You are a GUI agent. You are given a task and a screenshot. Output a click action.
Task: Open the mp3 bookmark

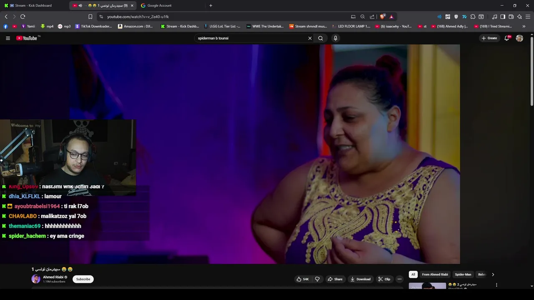click(64, 26)
